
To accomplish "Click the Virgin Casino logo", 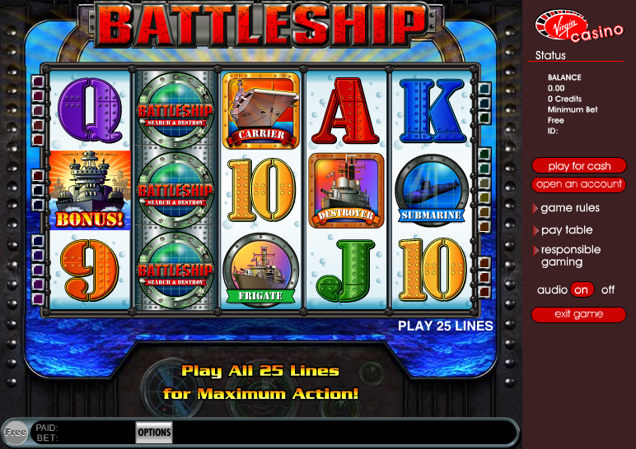I will click(x=579, y=26).
